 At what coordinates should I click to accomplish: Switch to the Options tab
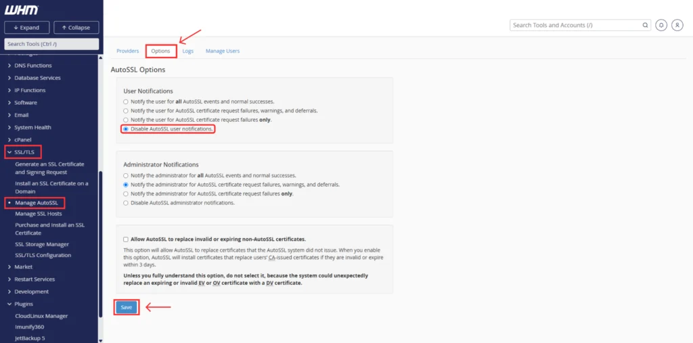(x=160, y=51)
